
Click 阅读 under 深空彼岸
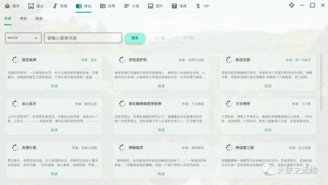[54, 86]
